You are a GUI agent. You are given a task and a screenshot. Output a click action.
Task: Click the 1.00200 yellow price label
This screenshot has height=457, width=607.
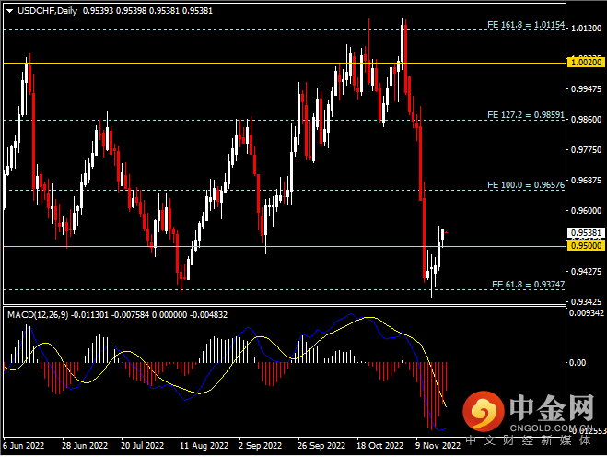(x=586, y=63)
